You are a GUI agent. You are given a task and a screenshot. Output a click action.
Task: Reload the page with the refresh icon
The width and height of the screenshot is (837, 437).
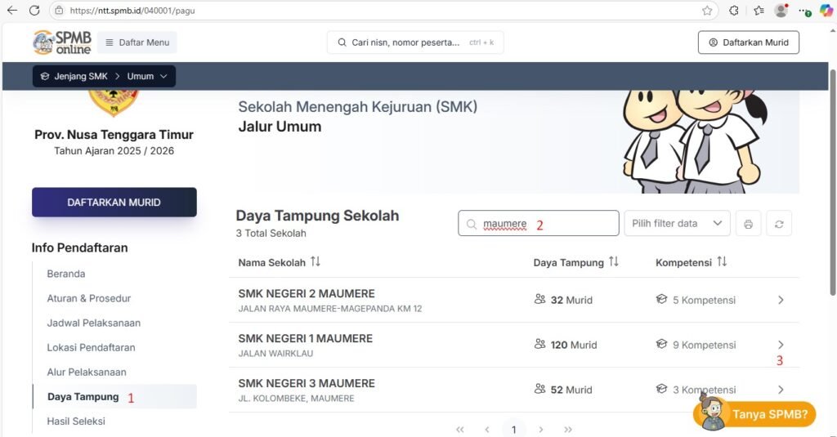click(x=34, y=10)
